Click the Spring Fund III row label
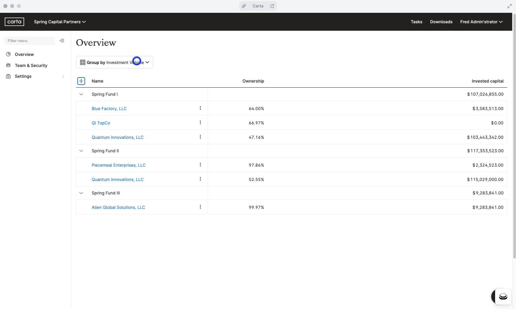This screenshot has height=309, width=516. pyautogui.click(x=106, y=193)
